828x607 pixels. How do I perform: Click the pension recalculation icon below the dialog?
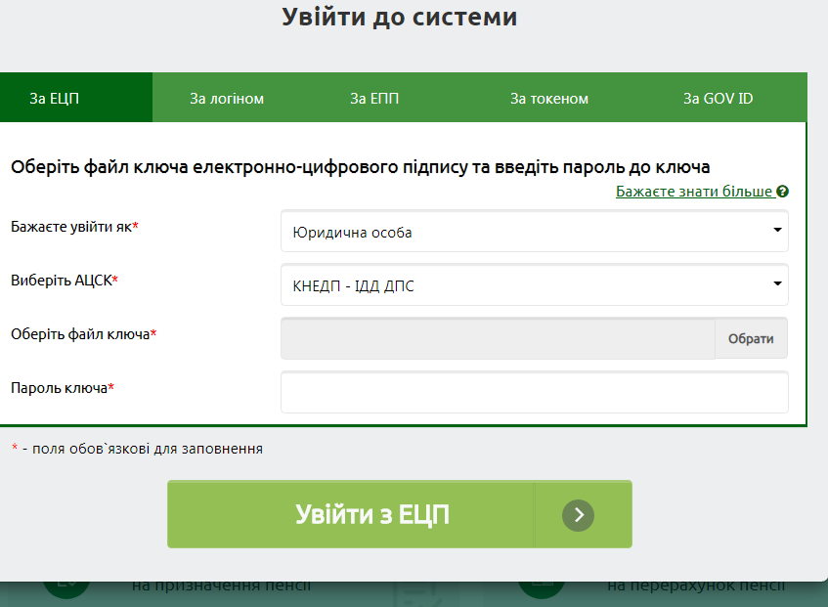(x=541, y=588)
